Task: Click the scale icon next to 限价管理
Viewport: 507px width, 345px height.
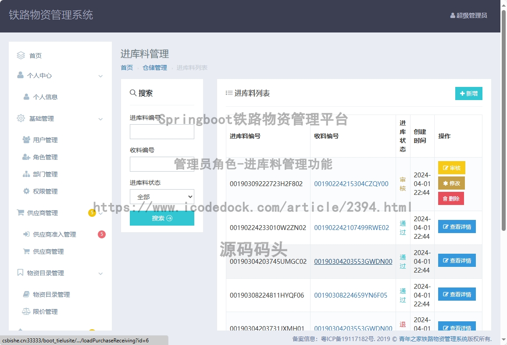Action: (x=26, y=312)
